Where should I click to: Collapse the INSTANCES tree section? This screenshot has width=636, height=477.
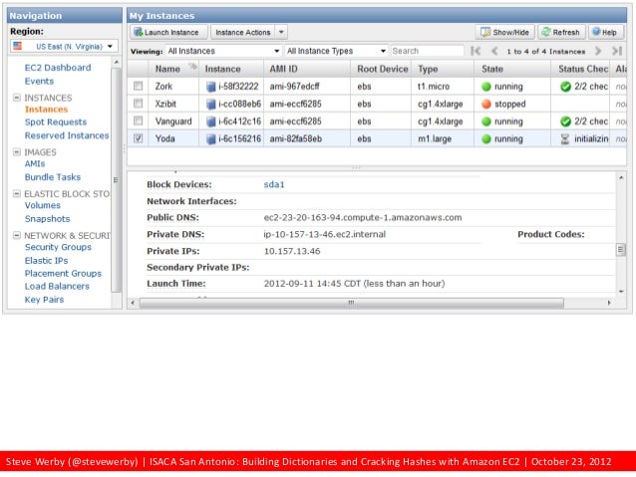(17, 98)
